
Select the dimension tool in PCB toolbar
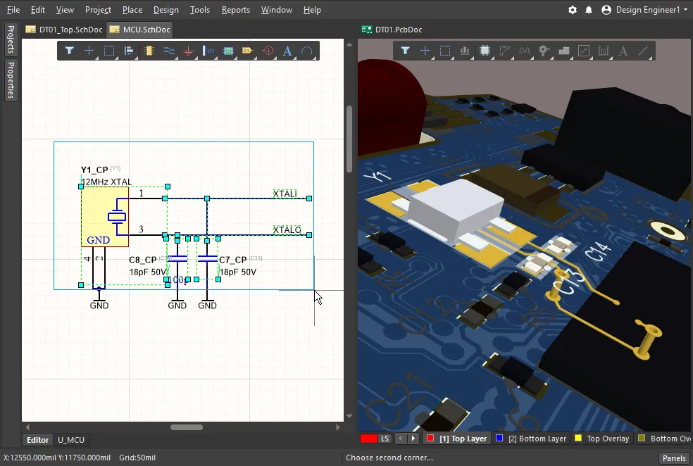pyautogui.click(x=604, y=51)
